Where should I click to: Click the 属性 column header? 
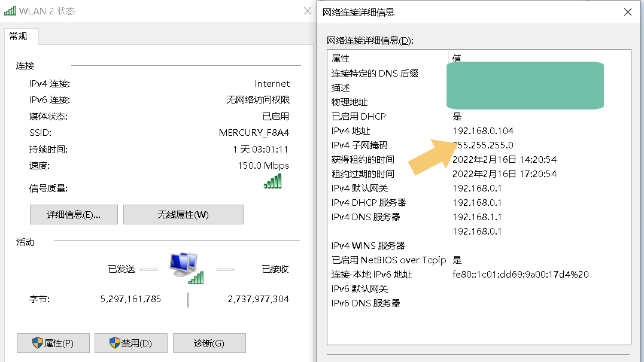click(x=341, y=58)
